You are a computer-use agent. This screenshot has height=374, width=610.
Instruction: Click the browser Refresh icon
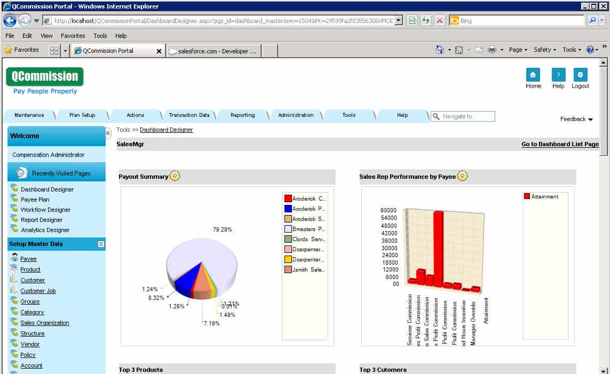pos(425,21)
